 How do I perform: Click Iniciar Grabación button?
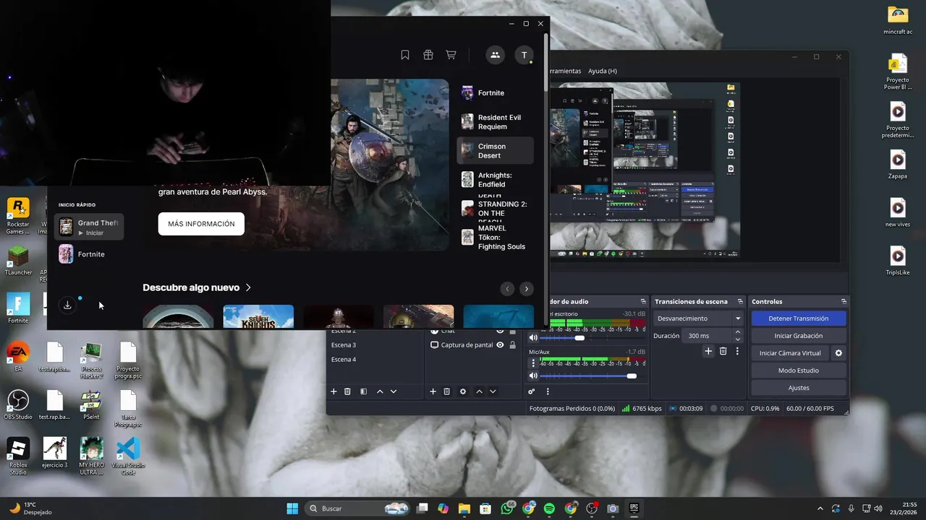click(798, 336)
